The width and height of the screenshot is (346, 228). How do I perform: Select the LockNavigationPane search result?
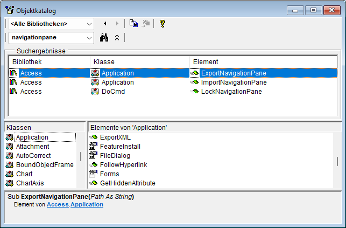point(231,92)
